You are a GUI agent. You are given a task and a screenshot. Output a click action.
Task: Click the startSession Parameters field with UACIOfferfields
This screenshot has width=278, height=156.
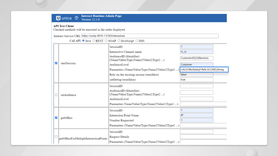pyautogui.click(x=204, y=69)
